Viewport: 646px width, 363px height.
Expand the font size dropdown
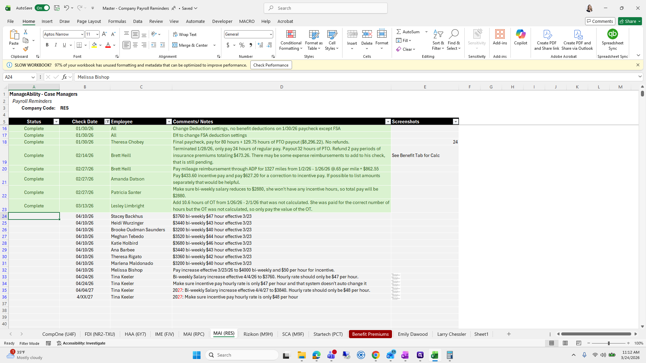point(97,34)
